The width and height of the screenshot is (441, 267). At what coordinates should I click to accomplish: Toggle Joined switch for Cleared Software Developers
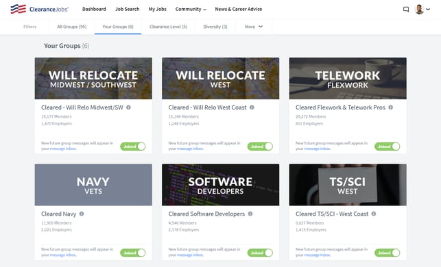tap(260, 253)
